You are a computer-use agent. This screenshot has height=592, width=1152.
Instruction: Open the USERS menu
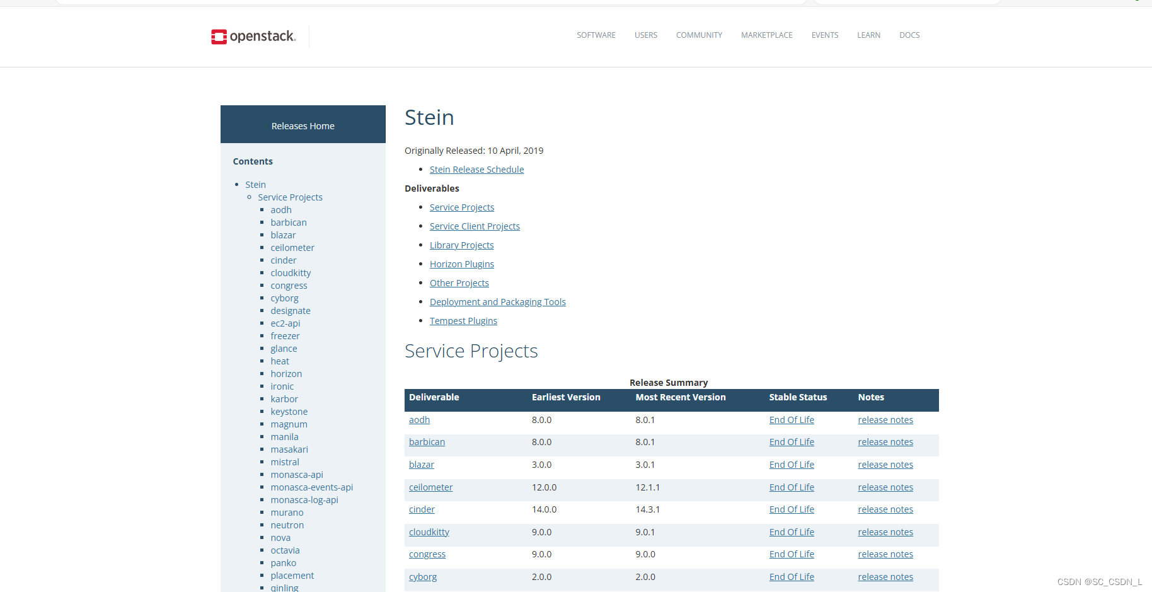[x=646, y=35]
